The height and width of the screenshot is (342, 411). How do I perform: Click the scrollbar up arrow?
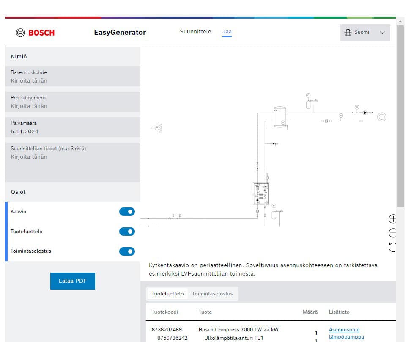tap(400, 22)
